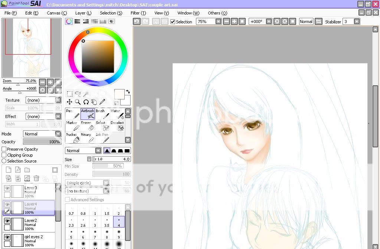Select the Eyedropper color picker tool
The height and width of the screenshot is (249, 380).
pos(102,102)
